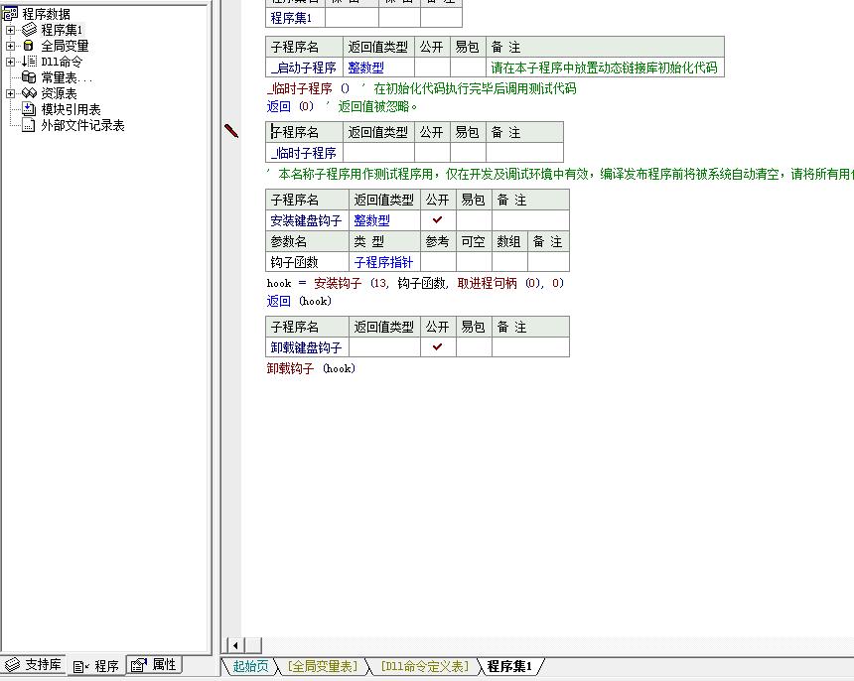Image resolution: width=854 pixels, height=681 pixels.
Task: Click the 模块引用表 page icon
Action: coord(29,109)
